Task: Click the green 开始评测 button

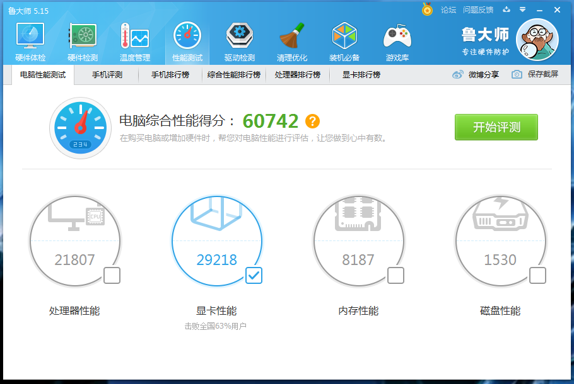Action: (x=496, y=127)
